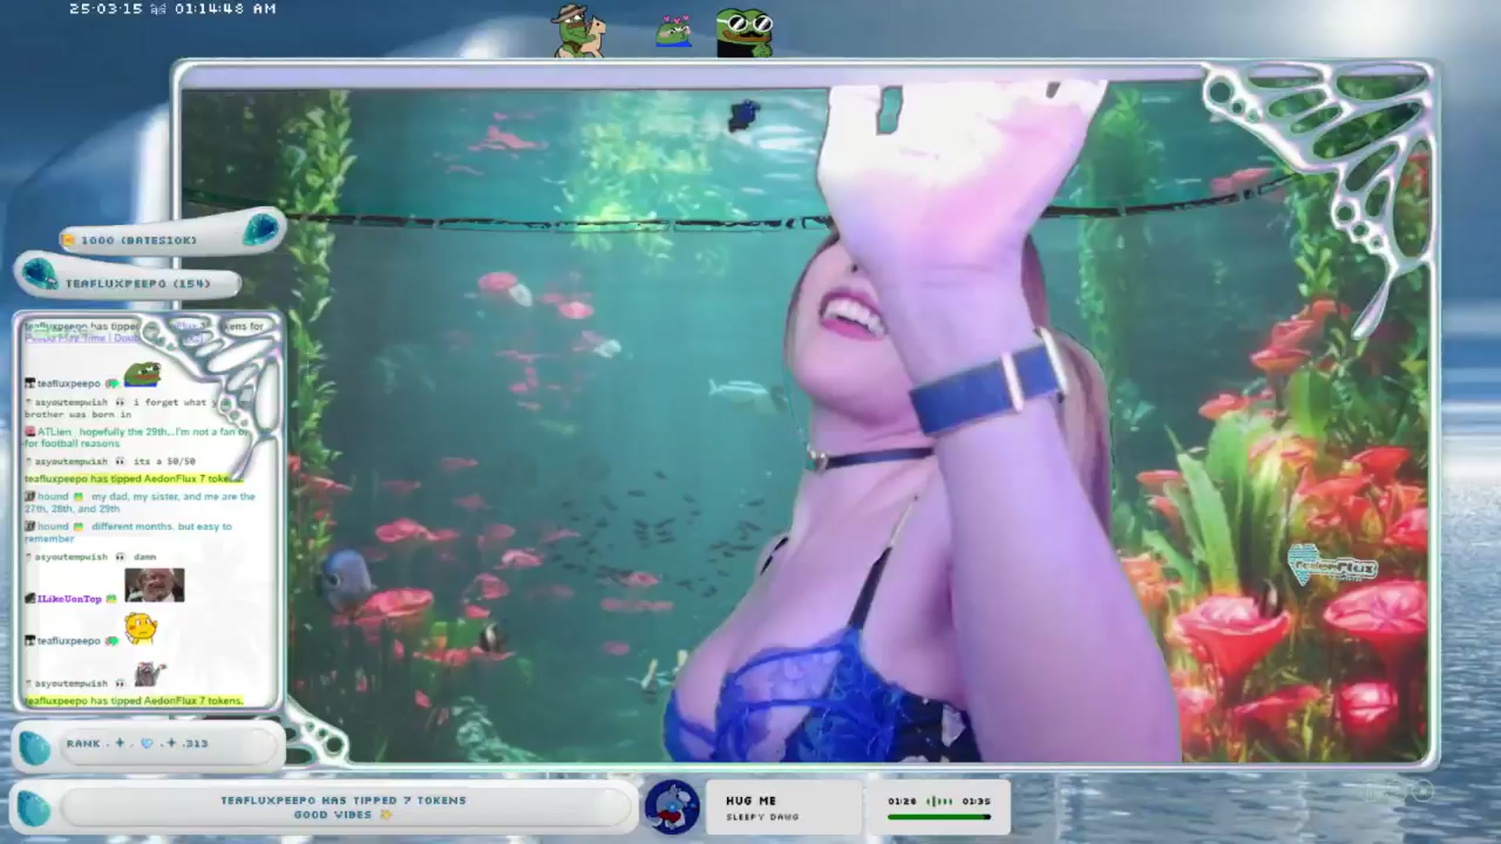Click the 'its a 50/50' chat message
The image size is (1501, 844).
point(164,461)
